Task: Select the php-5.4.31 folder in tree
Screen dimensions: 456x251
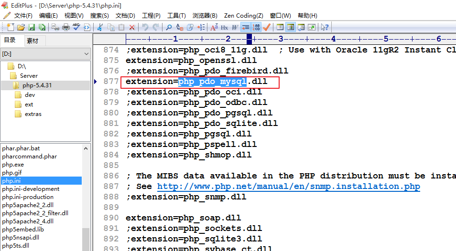Action: pyautogui.click(x=37, y=85)
